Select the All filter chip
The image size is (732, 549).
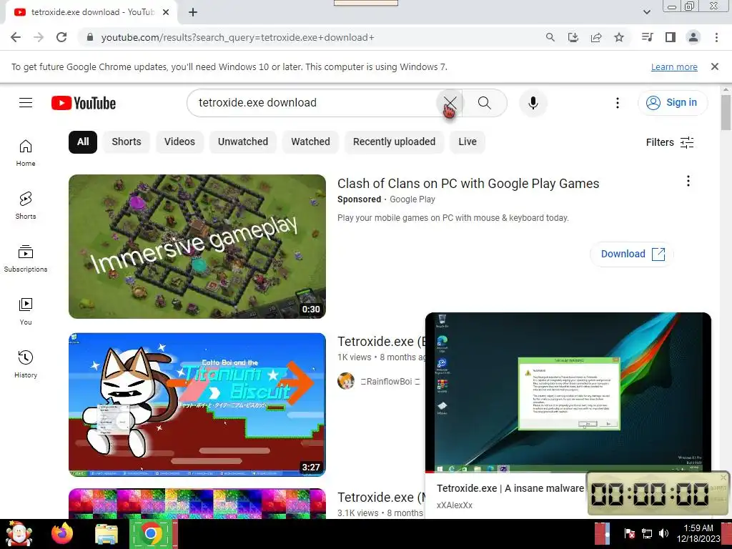[x=83, y=142]
